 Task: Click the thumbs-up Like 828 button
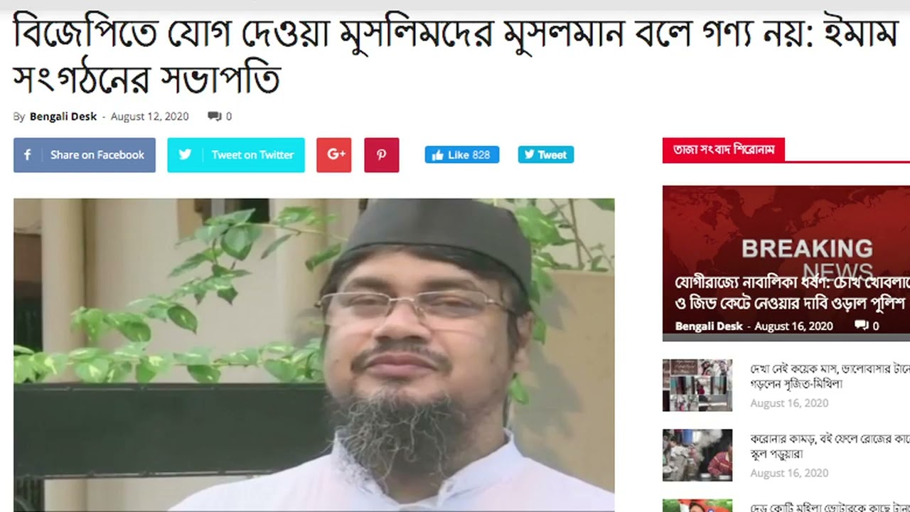tap(462, 155)
